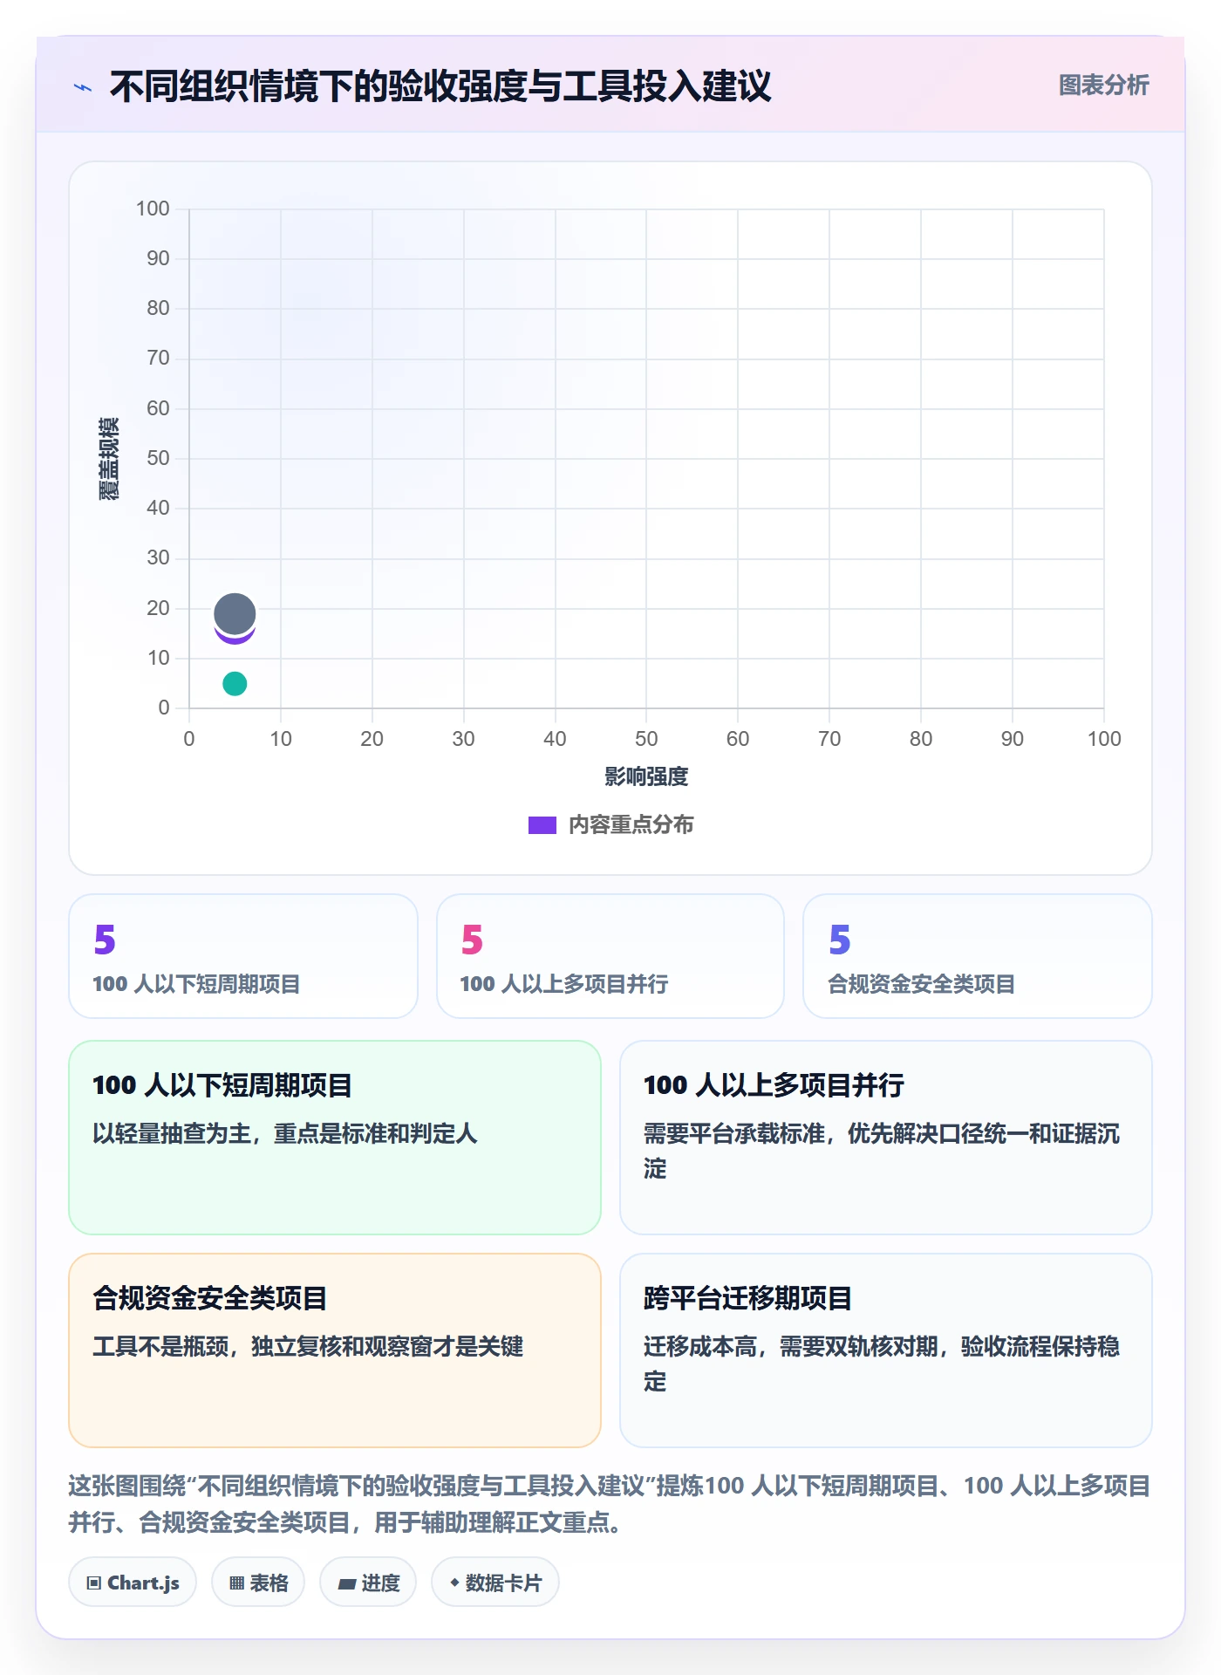Click the y-axis tick label 20

coord(158,607)
